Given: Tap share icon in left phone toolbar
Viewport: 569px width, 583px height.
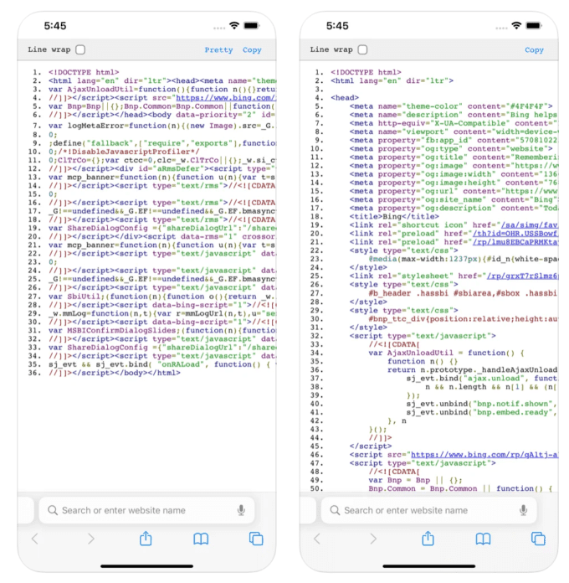Looking at the screenshot, I should [x=146, y=538].
